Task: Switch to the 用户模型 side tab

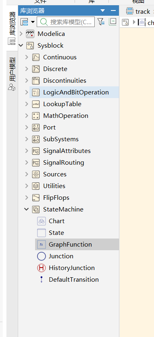Action: click(12, 74)
